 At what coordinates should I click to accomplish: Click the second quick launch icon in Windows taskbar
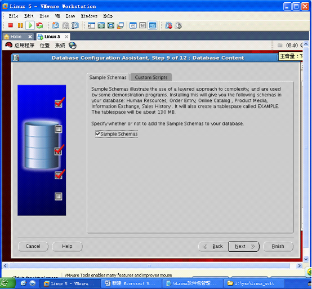[x=33, y=283]
